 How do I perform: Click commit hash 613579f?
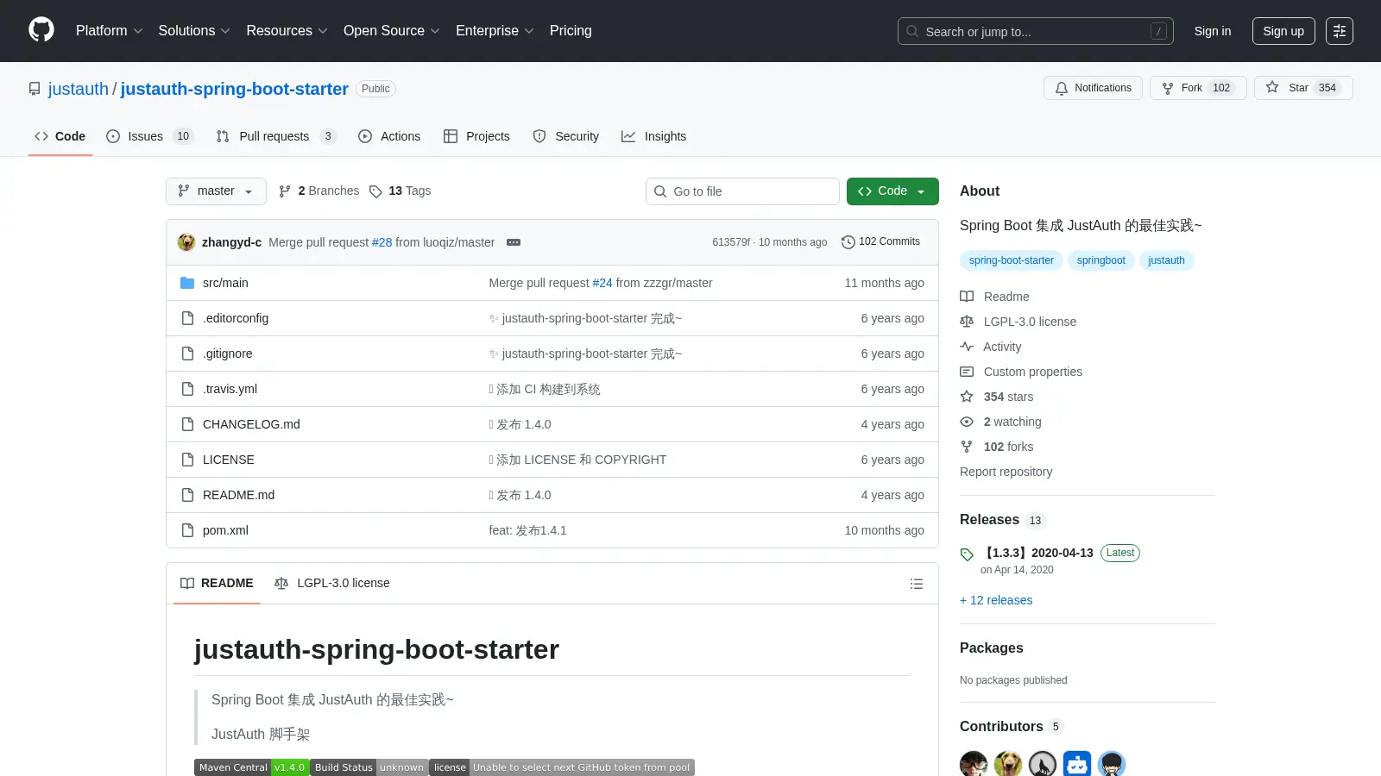pos(731,242)
